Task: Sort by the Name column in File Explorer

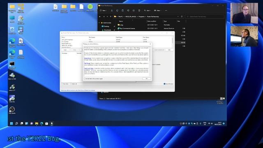Action: [x=121, y=21]
